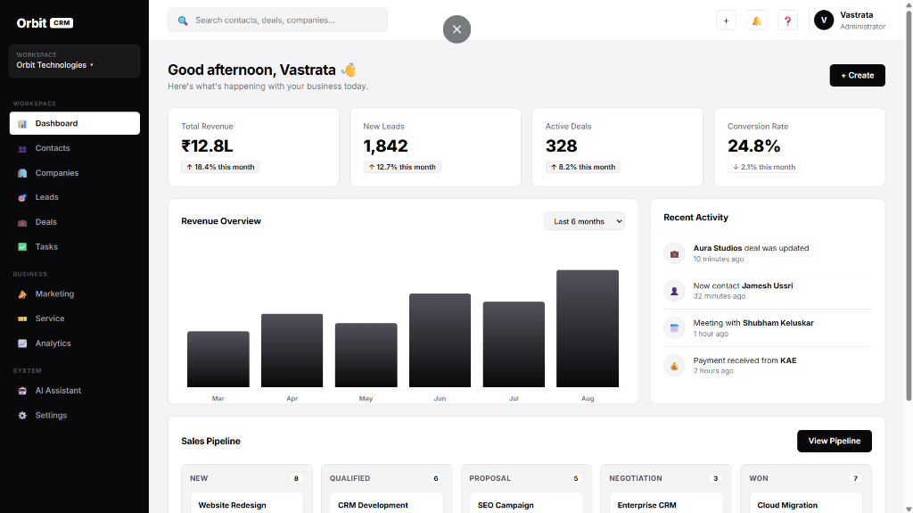The width and height of the screenshot is (913, 513).
Task: Click the page vertical scrollbar
Action: pos(909,204)
